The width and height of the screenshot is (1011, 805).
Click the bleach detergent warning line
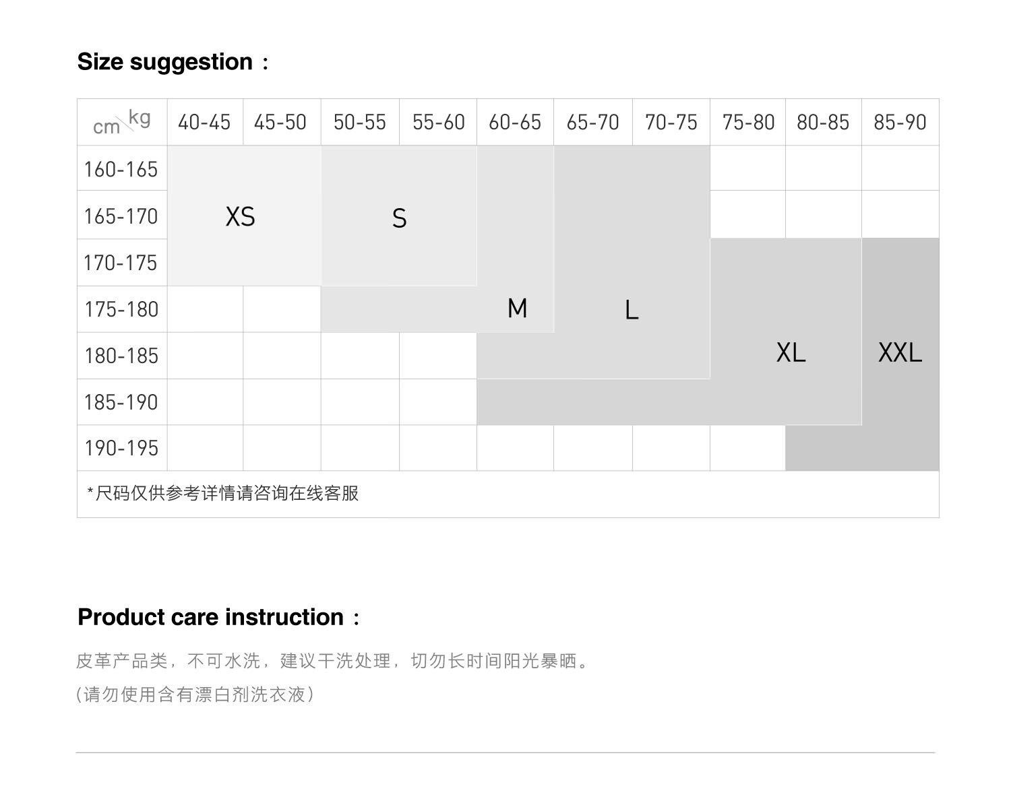point(195,695)
